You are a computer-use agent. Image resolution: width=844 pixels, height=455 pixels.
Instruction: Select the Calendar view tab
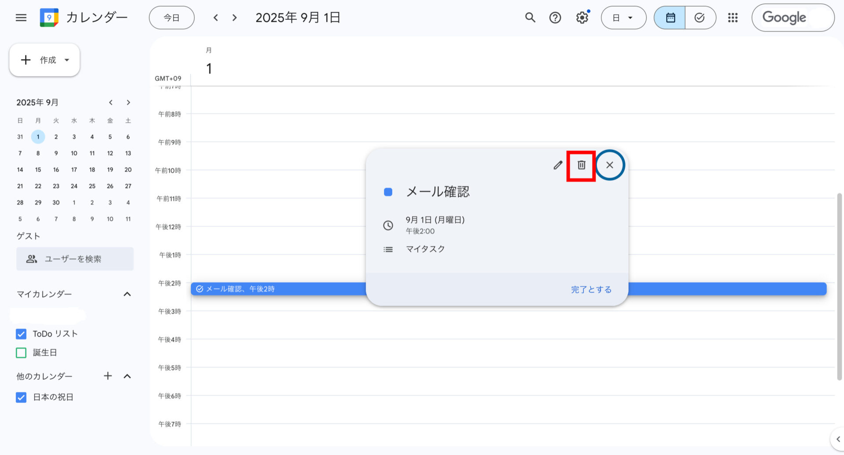tap(670, 18)
